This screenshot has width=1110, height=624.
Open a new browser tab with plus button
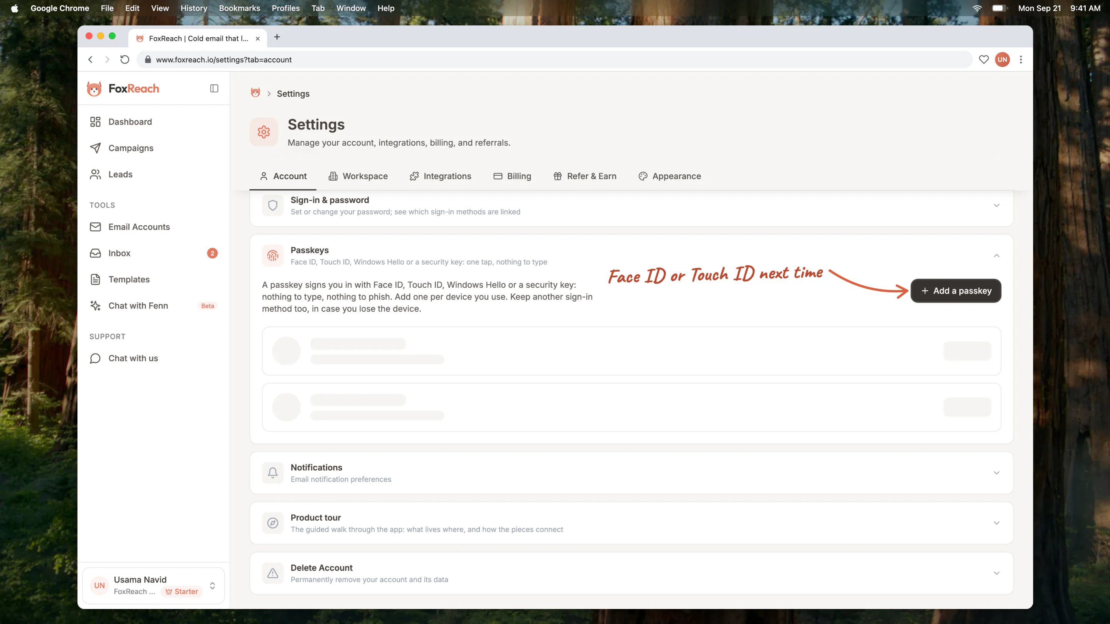(277, 37)
